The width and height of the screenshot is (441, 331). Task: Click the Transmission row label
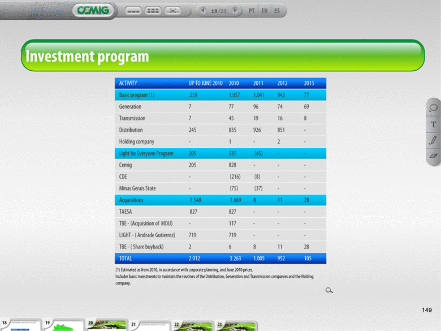pos(132,118)
